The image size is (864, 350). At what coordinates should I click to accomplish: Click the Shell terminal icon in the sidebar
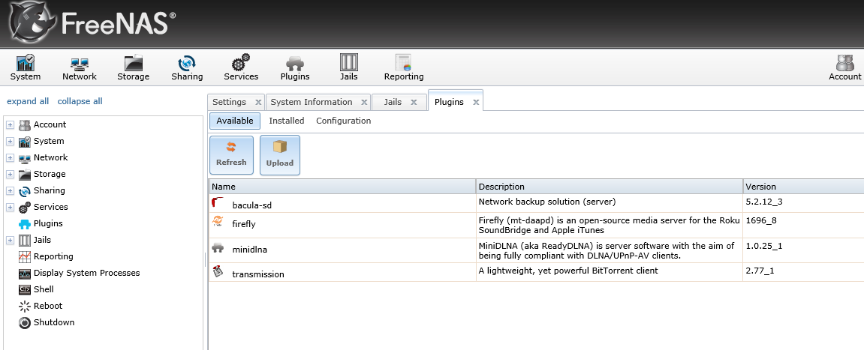tap(25, 289)
